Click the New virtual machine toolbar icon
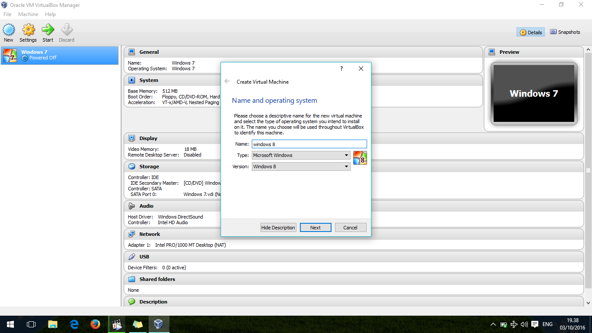592x333 pixels. (9, 29)
